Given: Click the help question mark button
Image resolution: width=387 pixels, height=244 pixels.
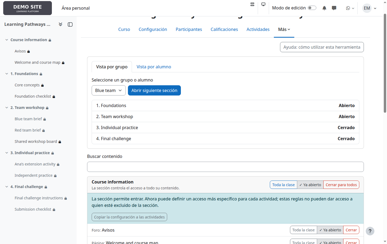Looking at the screenshot, I should point(370,231).
